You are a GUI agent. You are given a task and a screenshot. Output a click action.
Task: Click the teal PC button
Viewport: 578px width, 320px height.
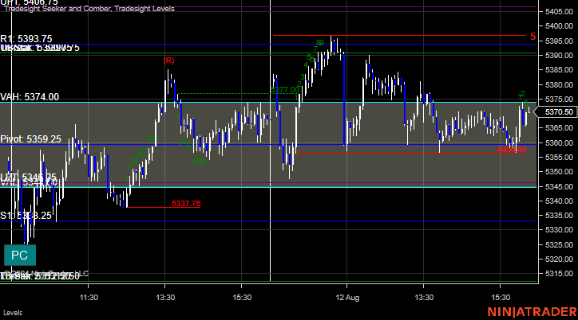(x=20, y=255)
